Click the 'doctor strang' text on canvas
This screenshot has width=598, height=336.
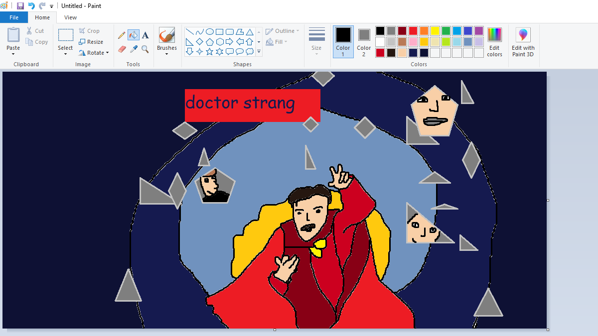(x=240, y=103)
